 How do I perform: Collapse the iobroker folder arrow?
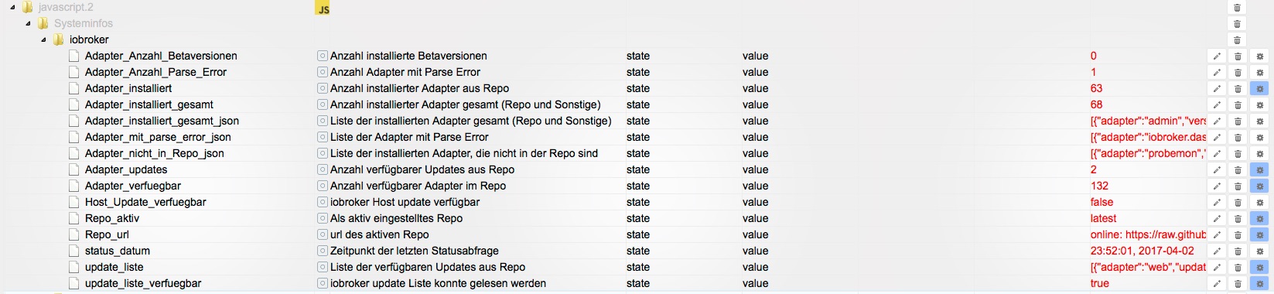tap(44, 39)
